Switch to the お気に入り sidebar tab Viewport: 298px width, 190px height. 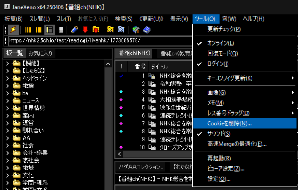pyautogui.click(x=40, y=53)
